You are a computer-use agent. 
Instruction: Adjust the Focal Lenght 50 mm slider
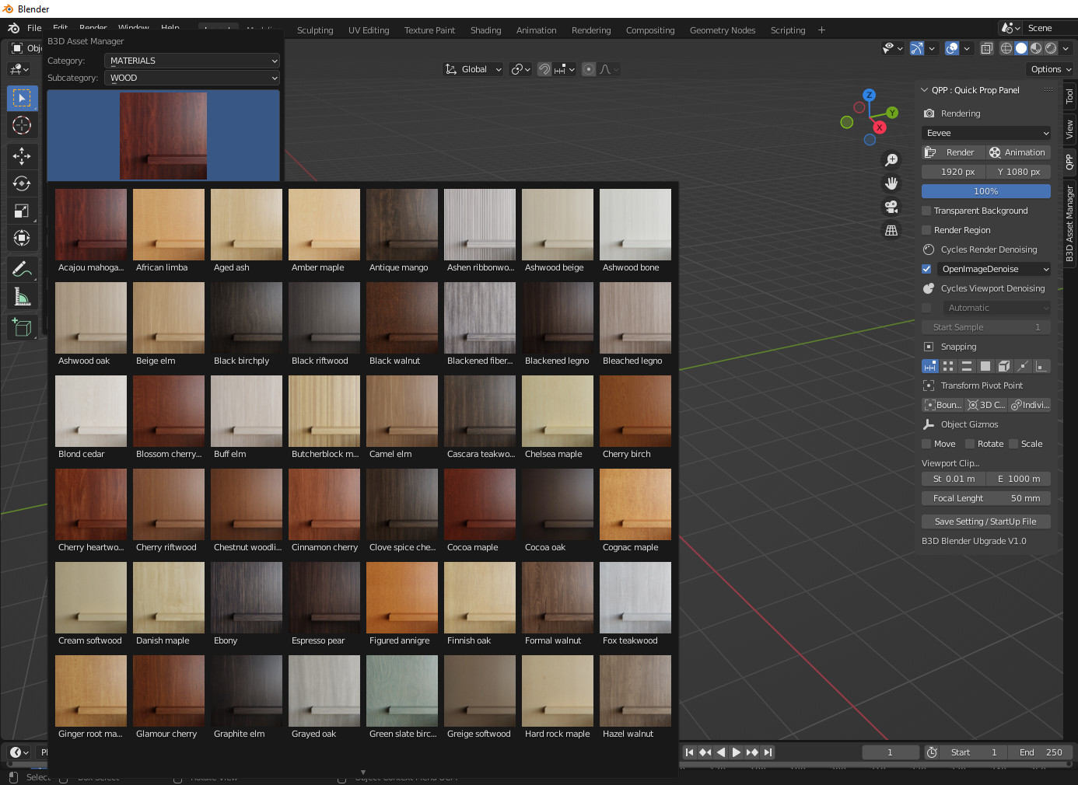coord(986,498)
